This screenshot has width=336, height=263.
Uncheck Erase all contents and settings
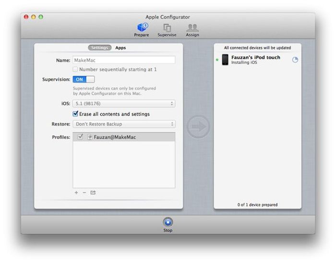tap(75, 114)
